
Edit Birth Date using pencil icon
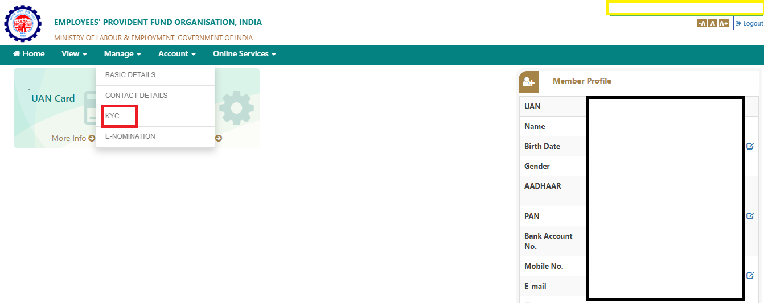(750, 146)
